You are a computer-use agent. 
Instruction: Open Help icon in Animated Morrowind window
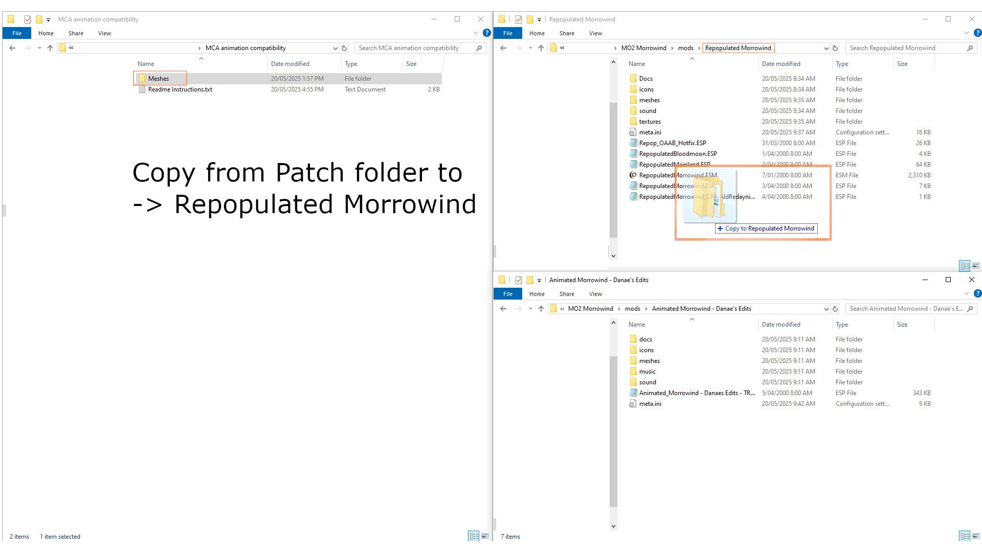pyautogui.click(x=978, y=293)
